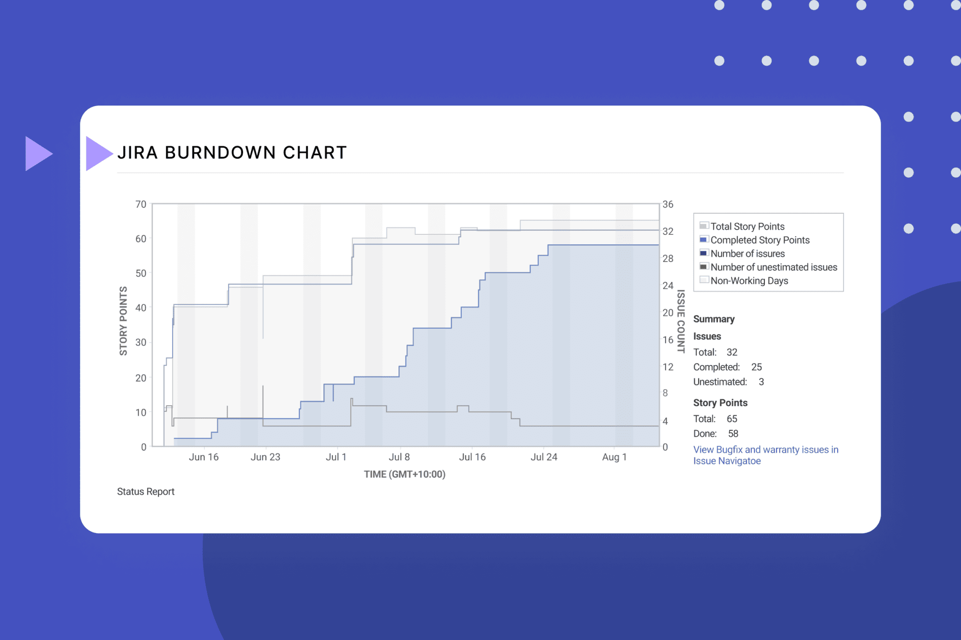Click the Jun 23 date marker on the axis

(x=265, y=457)
